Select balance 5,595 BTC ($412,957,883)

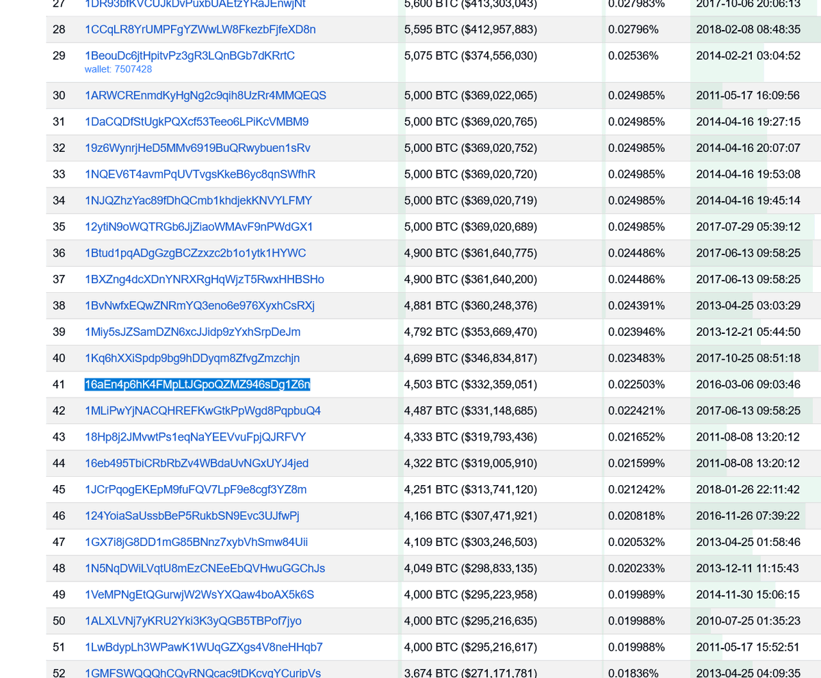coord(471,29)
